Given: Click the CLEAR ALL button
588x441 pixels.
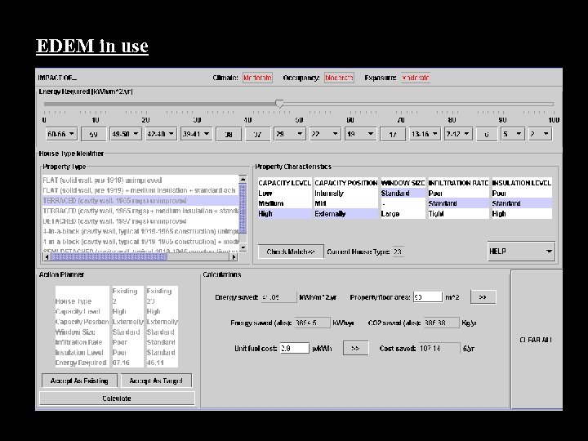Looking at the screenshot, I should [536, 340].
